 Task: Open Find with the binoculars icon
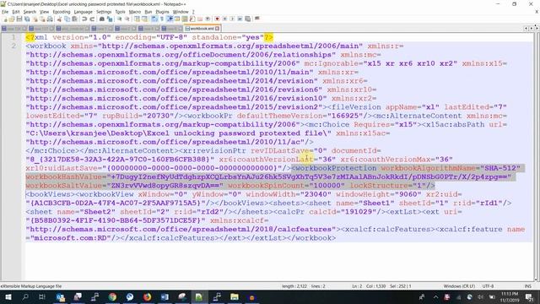click(x=102, y=19)
